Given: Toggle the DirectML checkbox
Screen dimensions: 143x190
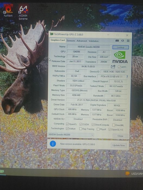Looking at the screenshot, I should point(113,125).
